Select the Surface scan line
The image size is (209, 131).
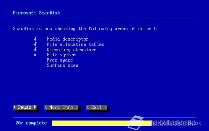[x=63, y=65]
